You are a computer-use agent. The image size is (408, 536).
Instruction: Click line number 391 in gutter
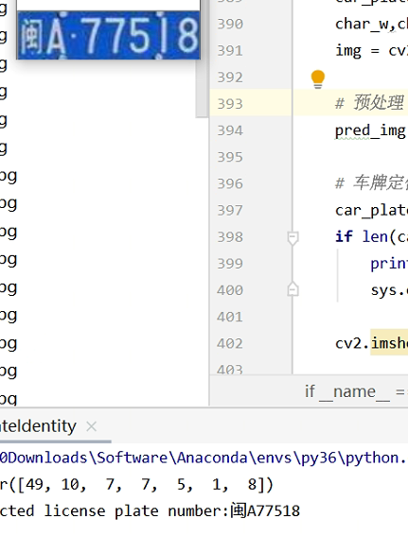[x=230, y=51]
